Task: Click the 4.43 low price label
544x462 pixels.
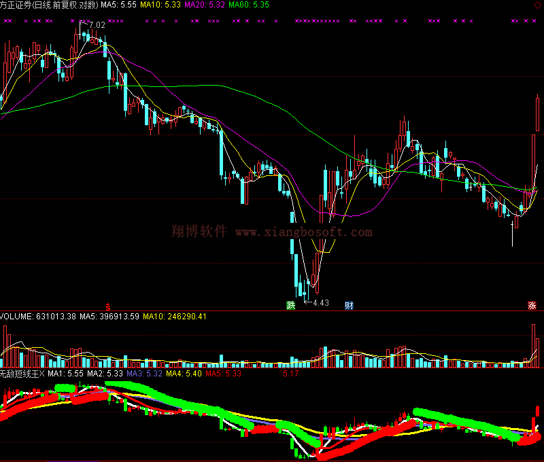Action: point(321,303)
